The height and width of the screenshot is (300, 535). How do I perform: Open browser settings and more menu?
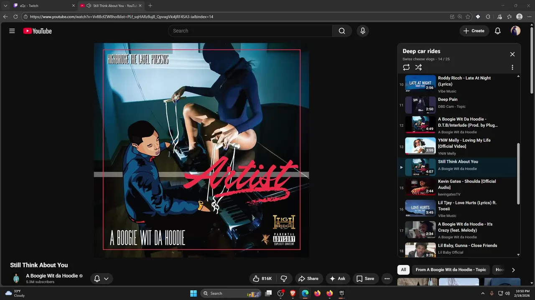pos(529,17)
